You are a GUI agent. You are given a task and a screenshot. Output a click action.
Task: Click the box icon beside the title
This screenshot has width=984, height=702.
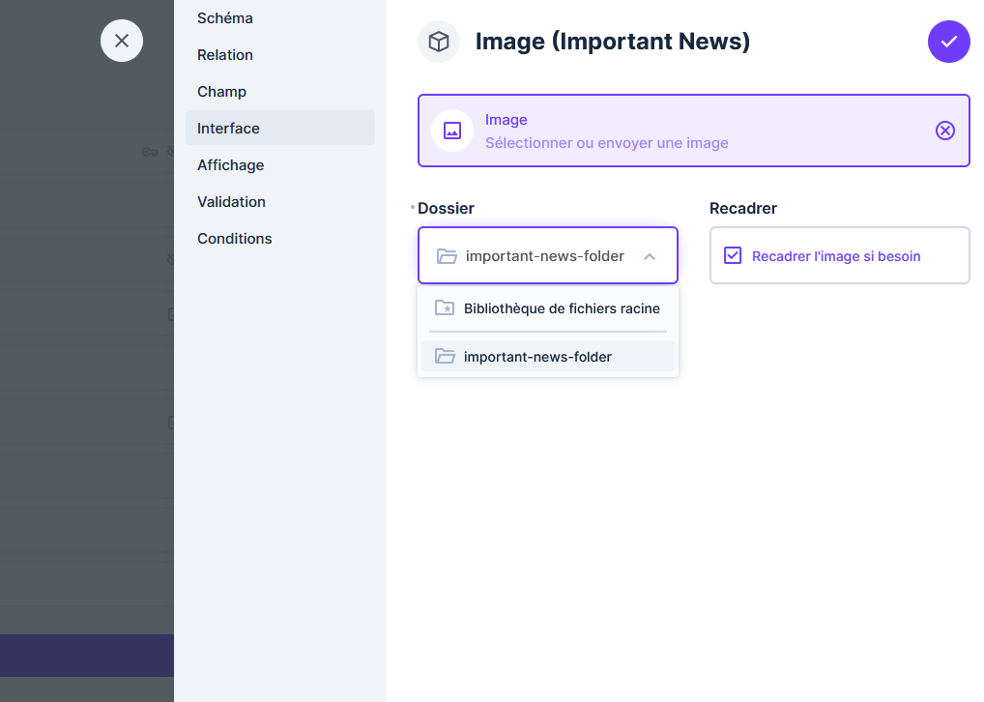(439, 42)
